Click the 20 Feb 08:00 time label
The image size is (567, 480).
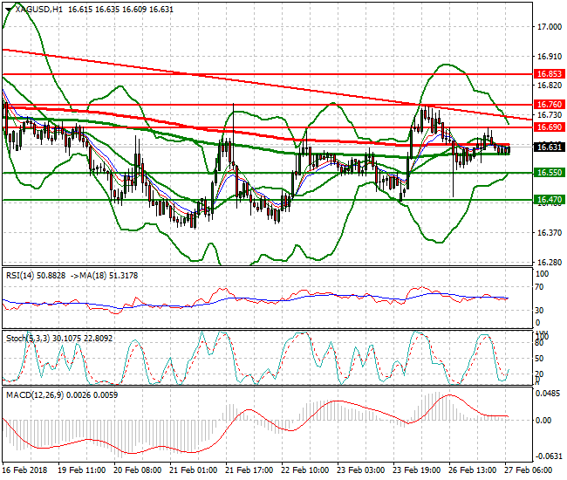(x=138, y=470)
